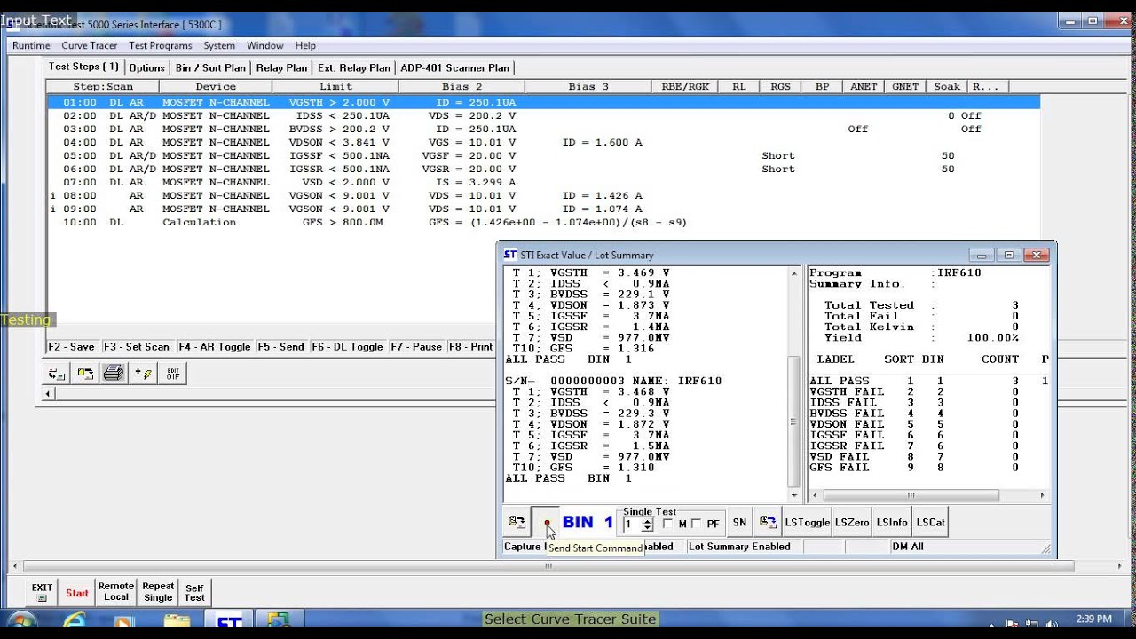Screen dimensions: 1136x639
Task: Click the F7 - Pause button
Action: pos(416,347)
